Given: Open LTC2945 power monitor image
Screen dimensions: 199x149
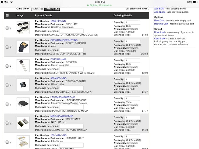Looking at the screenshot, I should click(23, 104).
